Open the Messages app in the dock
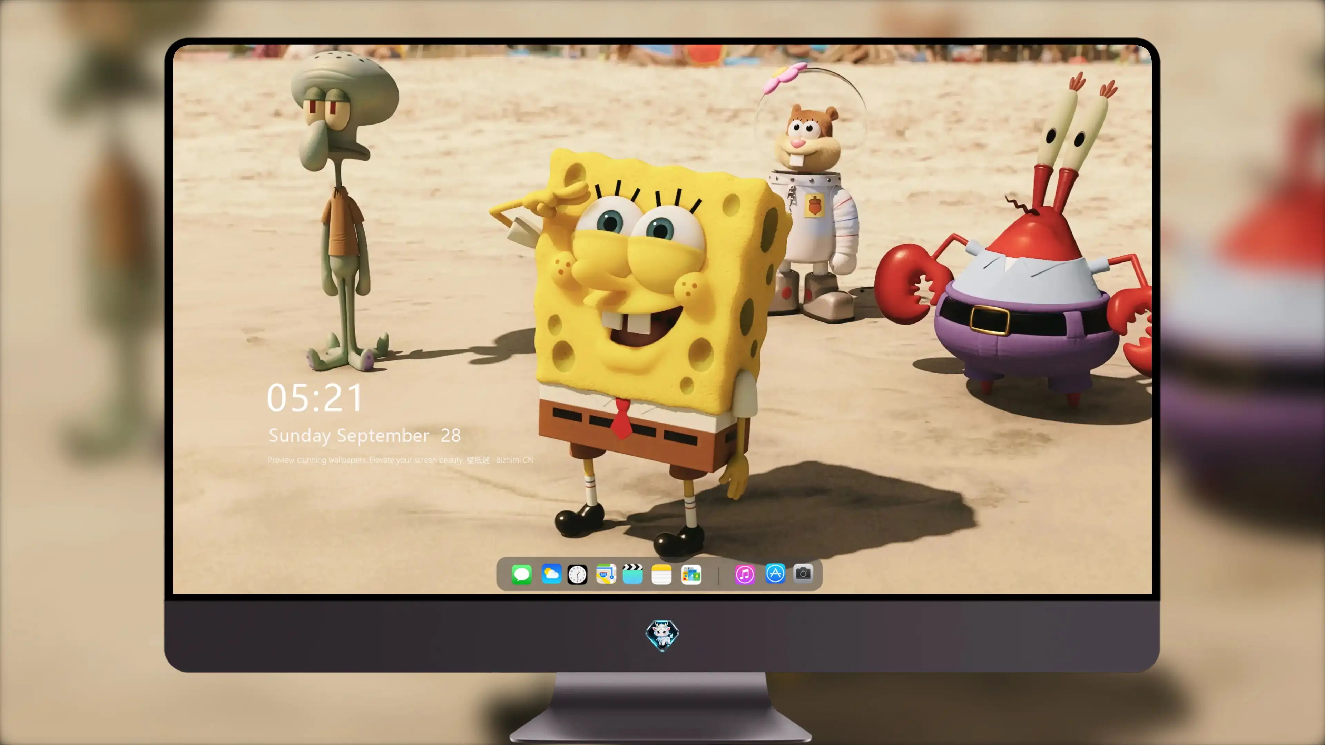 522,574
